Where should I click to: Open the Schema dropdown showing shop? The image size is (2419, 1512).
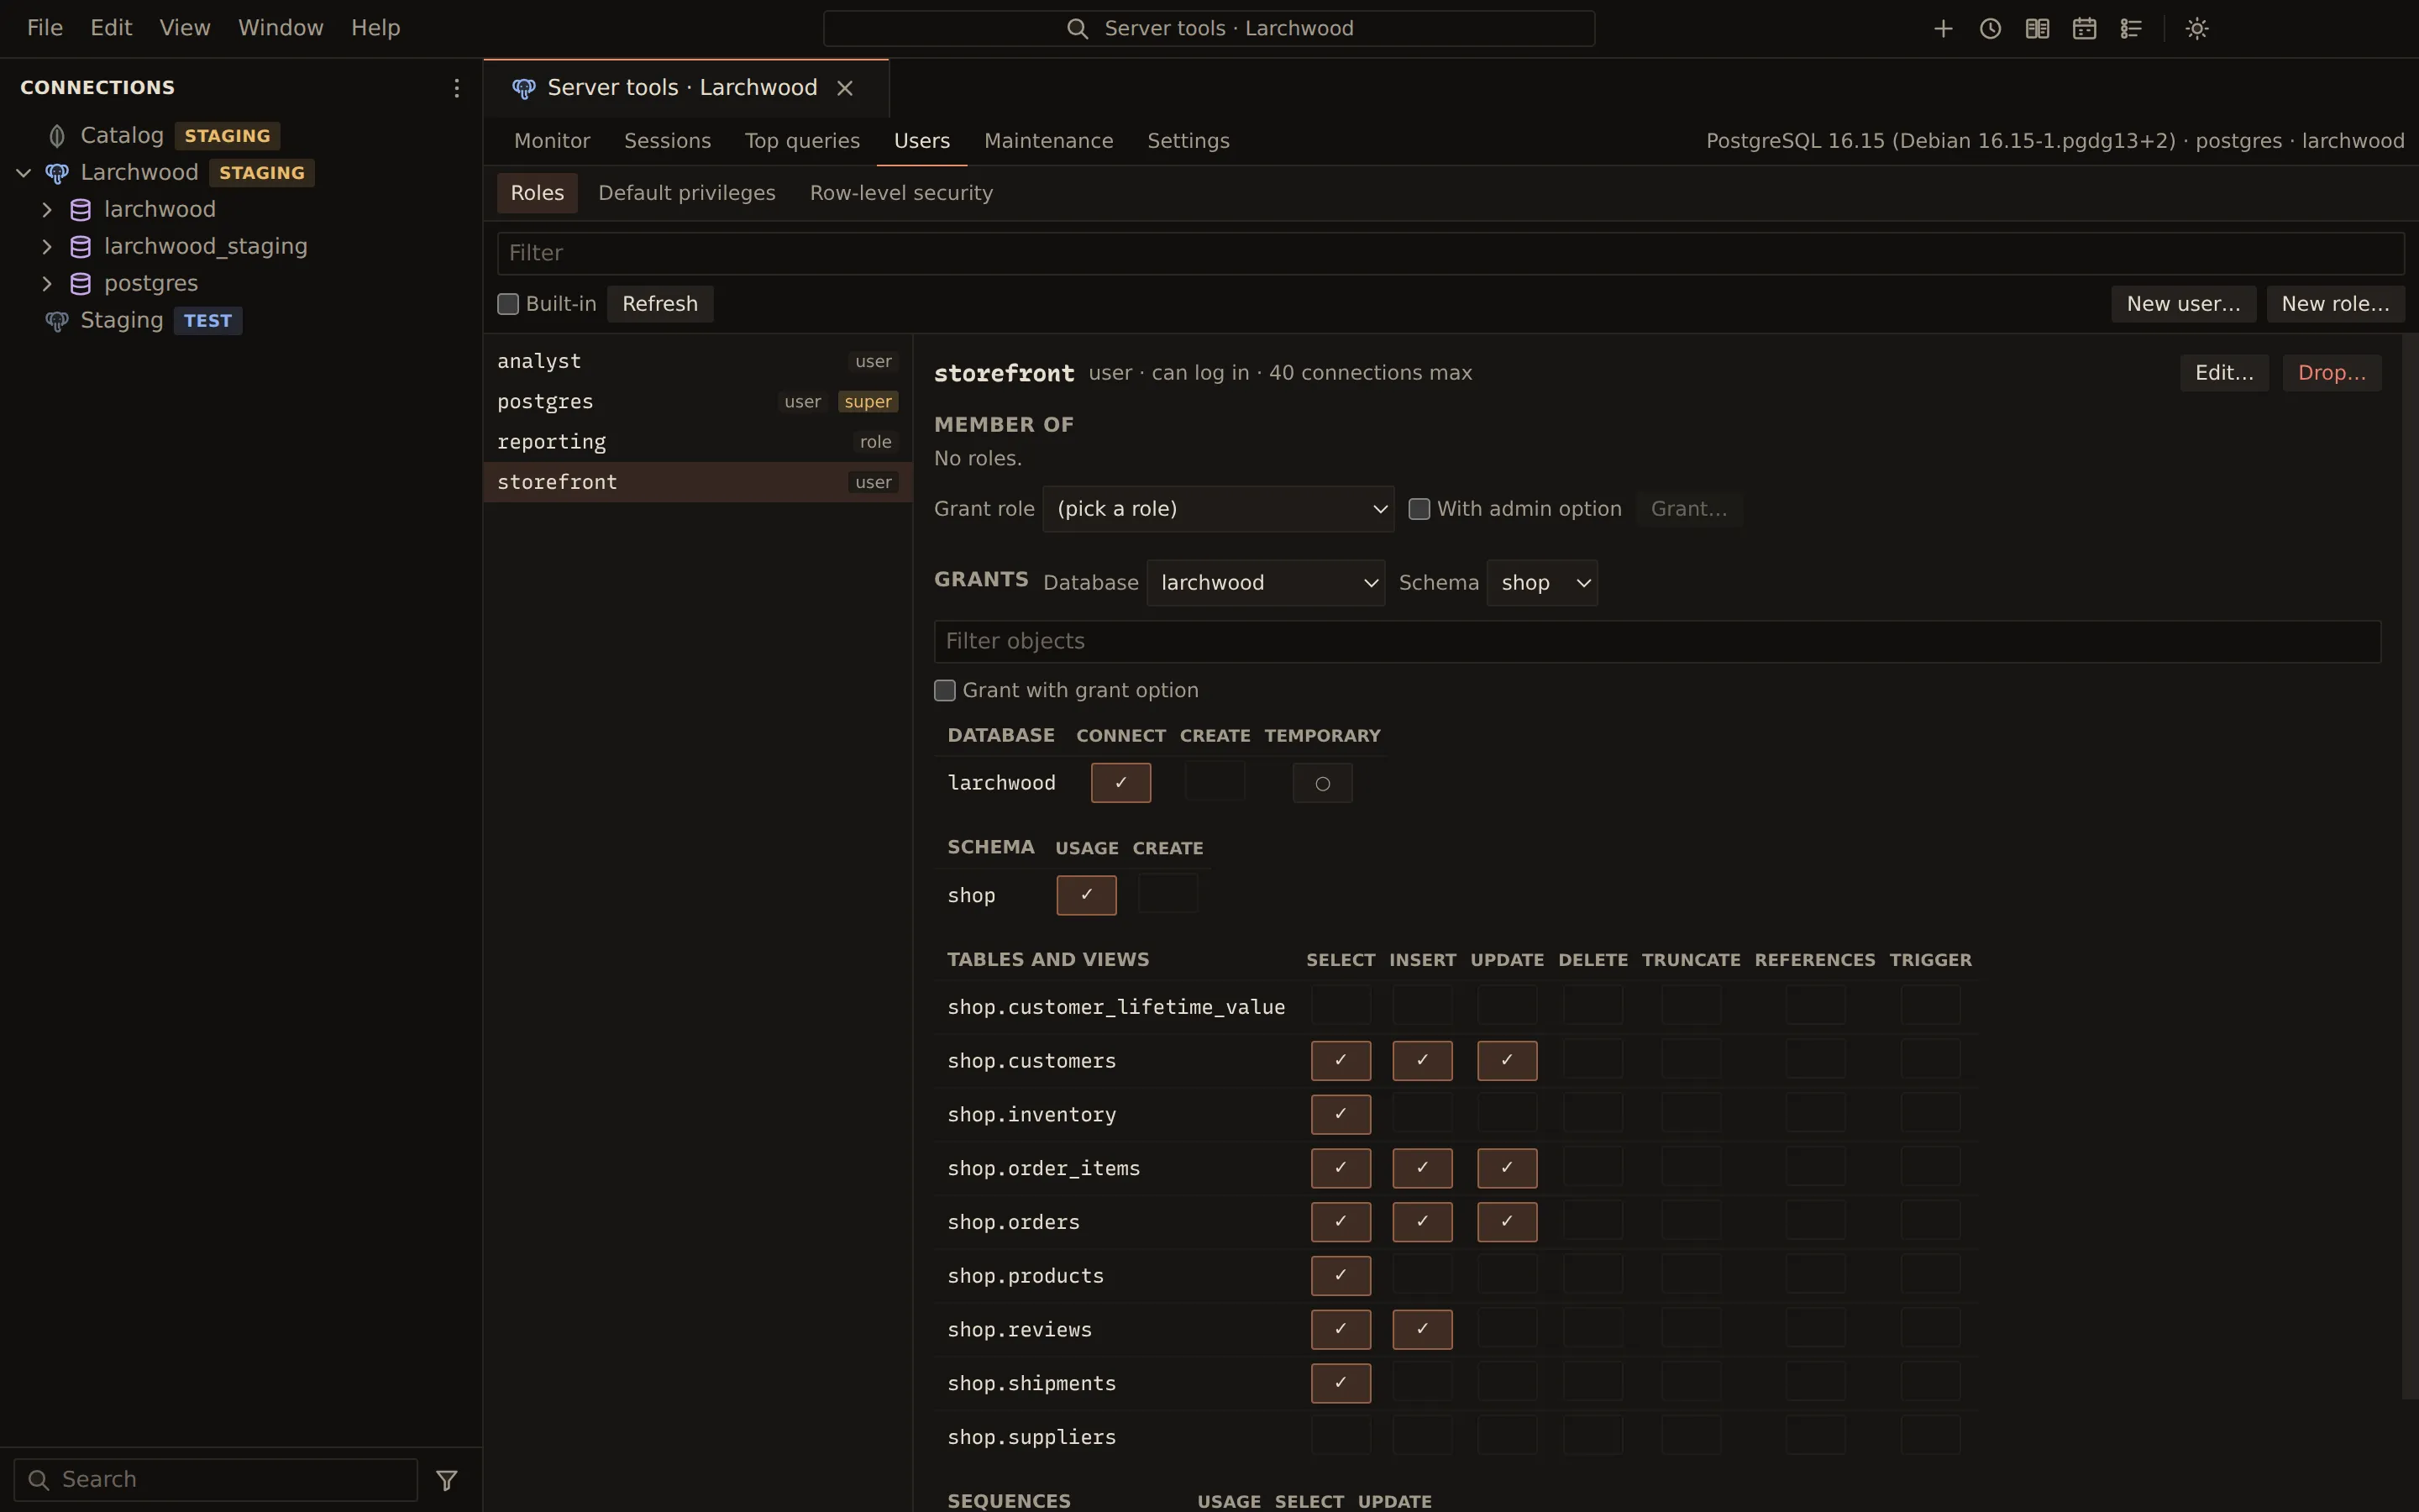1541,583
